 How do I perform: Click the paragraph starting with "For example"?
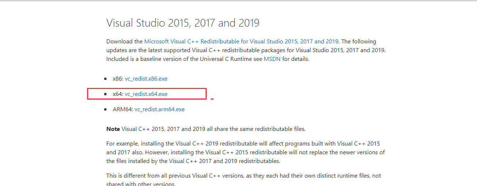pos(245,152)
